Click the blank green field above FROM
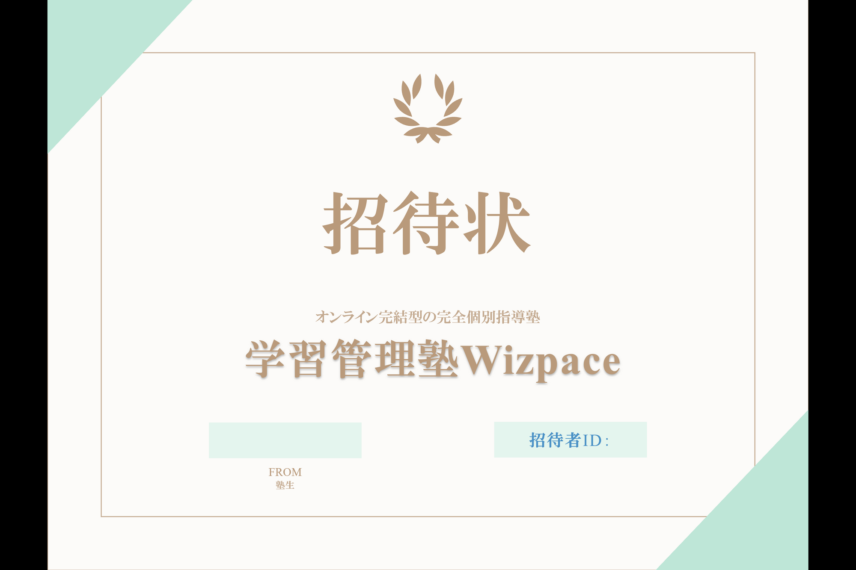The image size is (856, 570). (x=285, y=440)
